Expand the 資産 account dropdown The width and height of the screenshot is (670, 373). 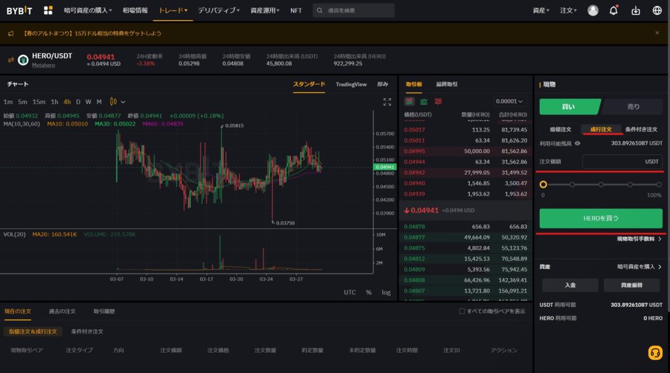541,10
